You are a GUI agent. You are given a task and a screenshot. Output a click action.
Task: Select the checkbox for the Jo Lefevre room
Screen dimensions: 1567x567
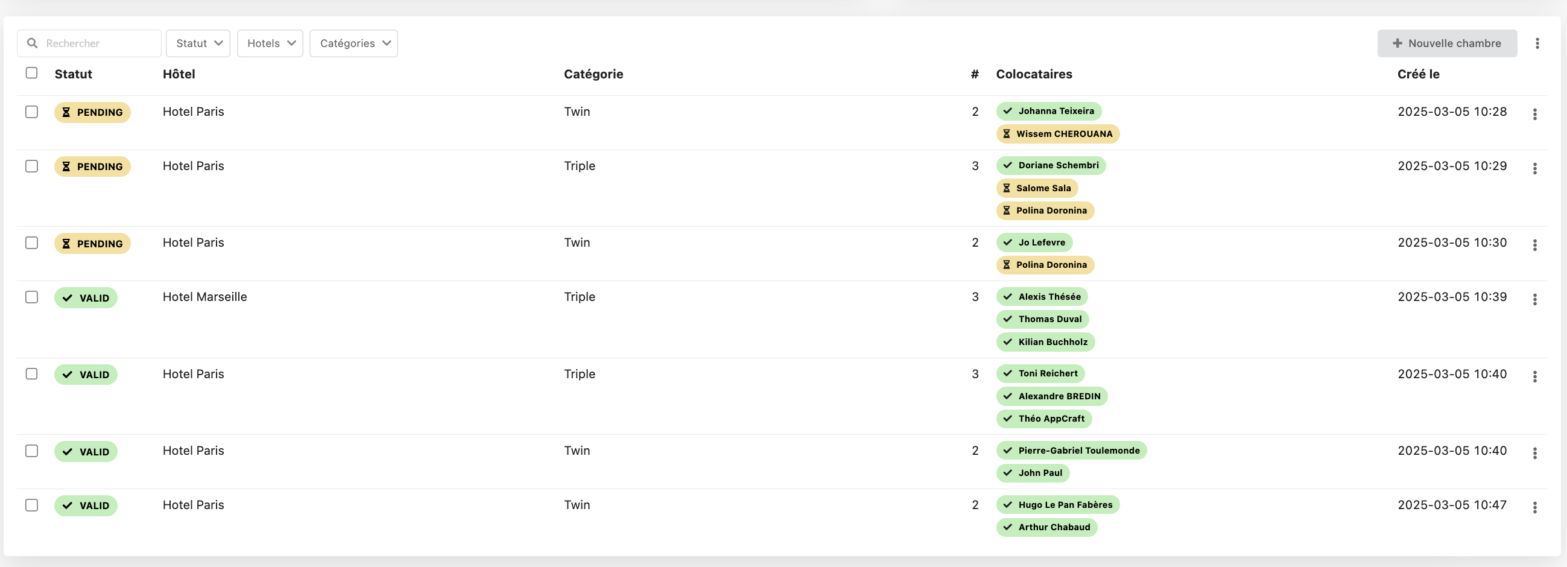point(31,242)
